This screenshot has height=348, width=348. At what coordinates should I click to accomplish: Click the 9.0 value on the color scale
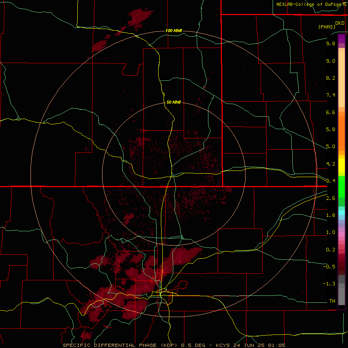click(331, 61)
